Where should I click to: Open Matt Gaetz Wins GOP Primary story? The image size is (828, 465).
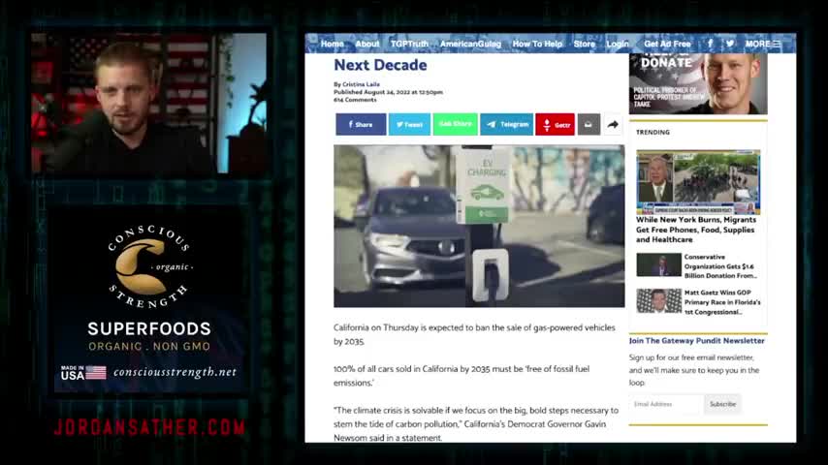point(722,302)
